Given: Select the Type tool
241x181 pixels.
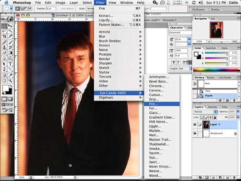Looking at the screenshot, I should (x=10, y=64).
